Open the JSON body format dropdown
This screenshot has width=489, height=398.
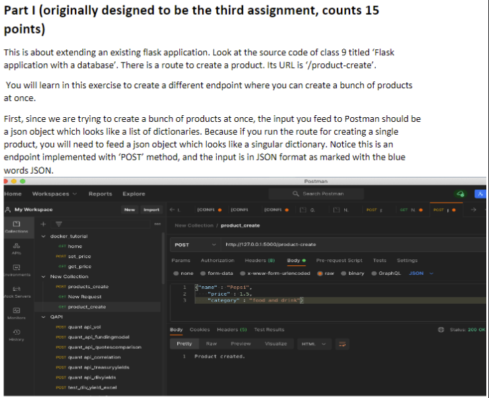coord(421,273)
